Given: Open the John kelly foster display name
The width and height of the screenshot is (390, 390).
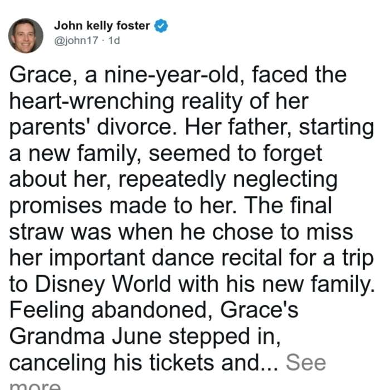Looking at the screenshot, I should 102,26.
